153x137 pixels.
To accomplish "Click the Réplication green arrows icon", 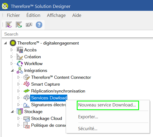I will click(x=27, y=91).
